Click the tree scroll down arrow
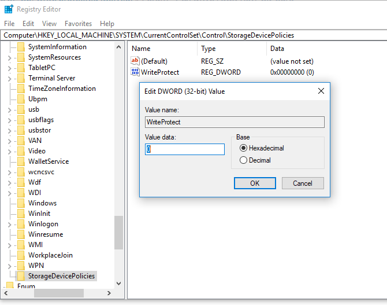This screenshot has width=387, height=305. click(119, 284)
